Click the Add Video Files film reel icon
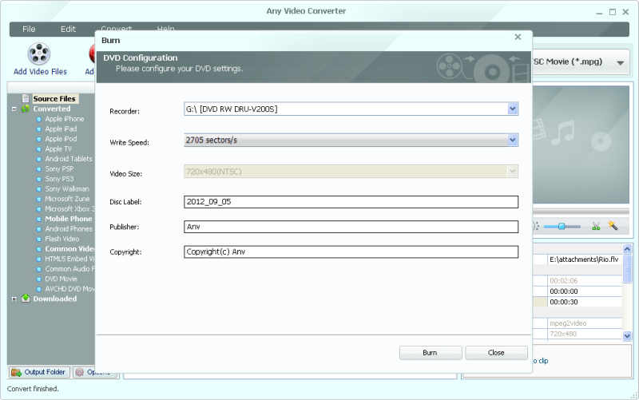This screenshot has height=400, width=639. (38, 53)
